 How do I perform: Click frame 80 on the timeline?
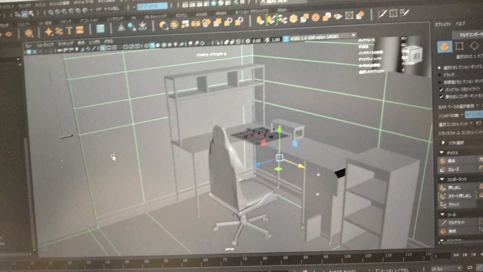pos(265,258)
